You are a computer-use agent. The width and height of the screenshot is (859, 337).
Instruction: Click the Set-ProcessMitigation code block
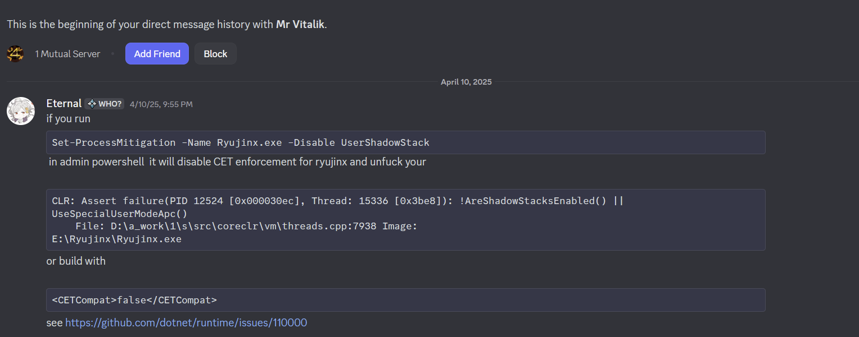pos(405,142)
